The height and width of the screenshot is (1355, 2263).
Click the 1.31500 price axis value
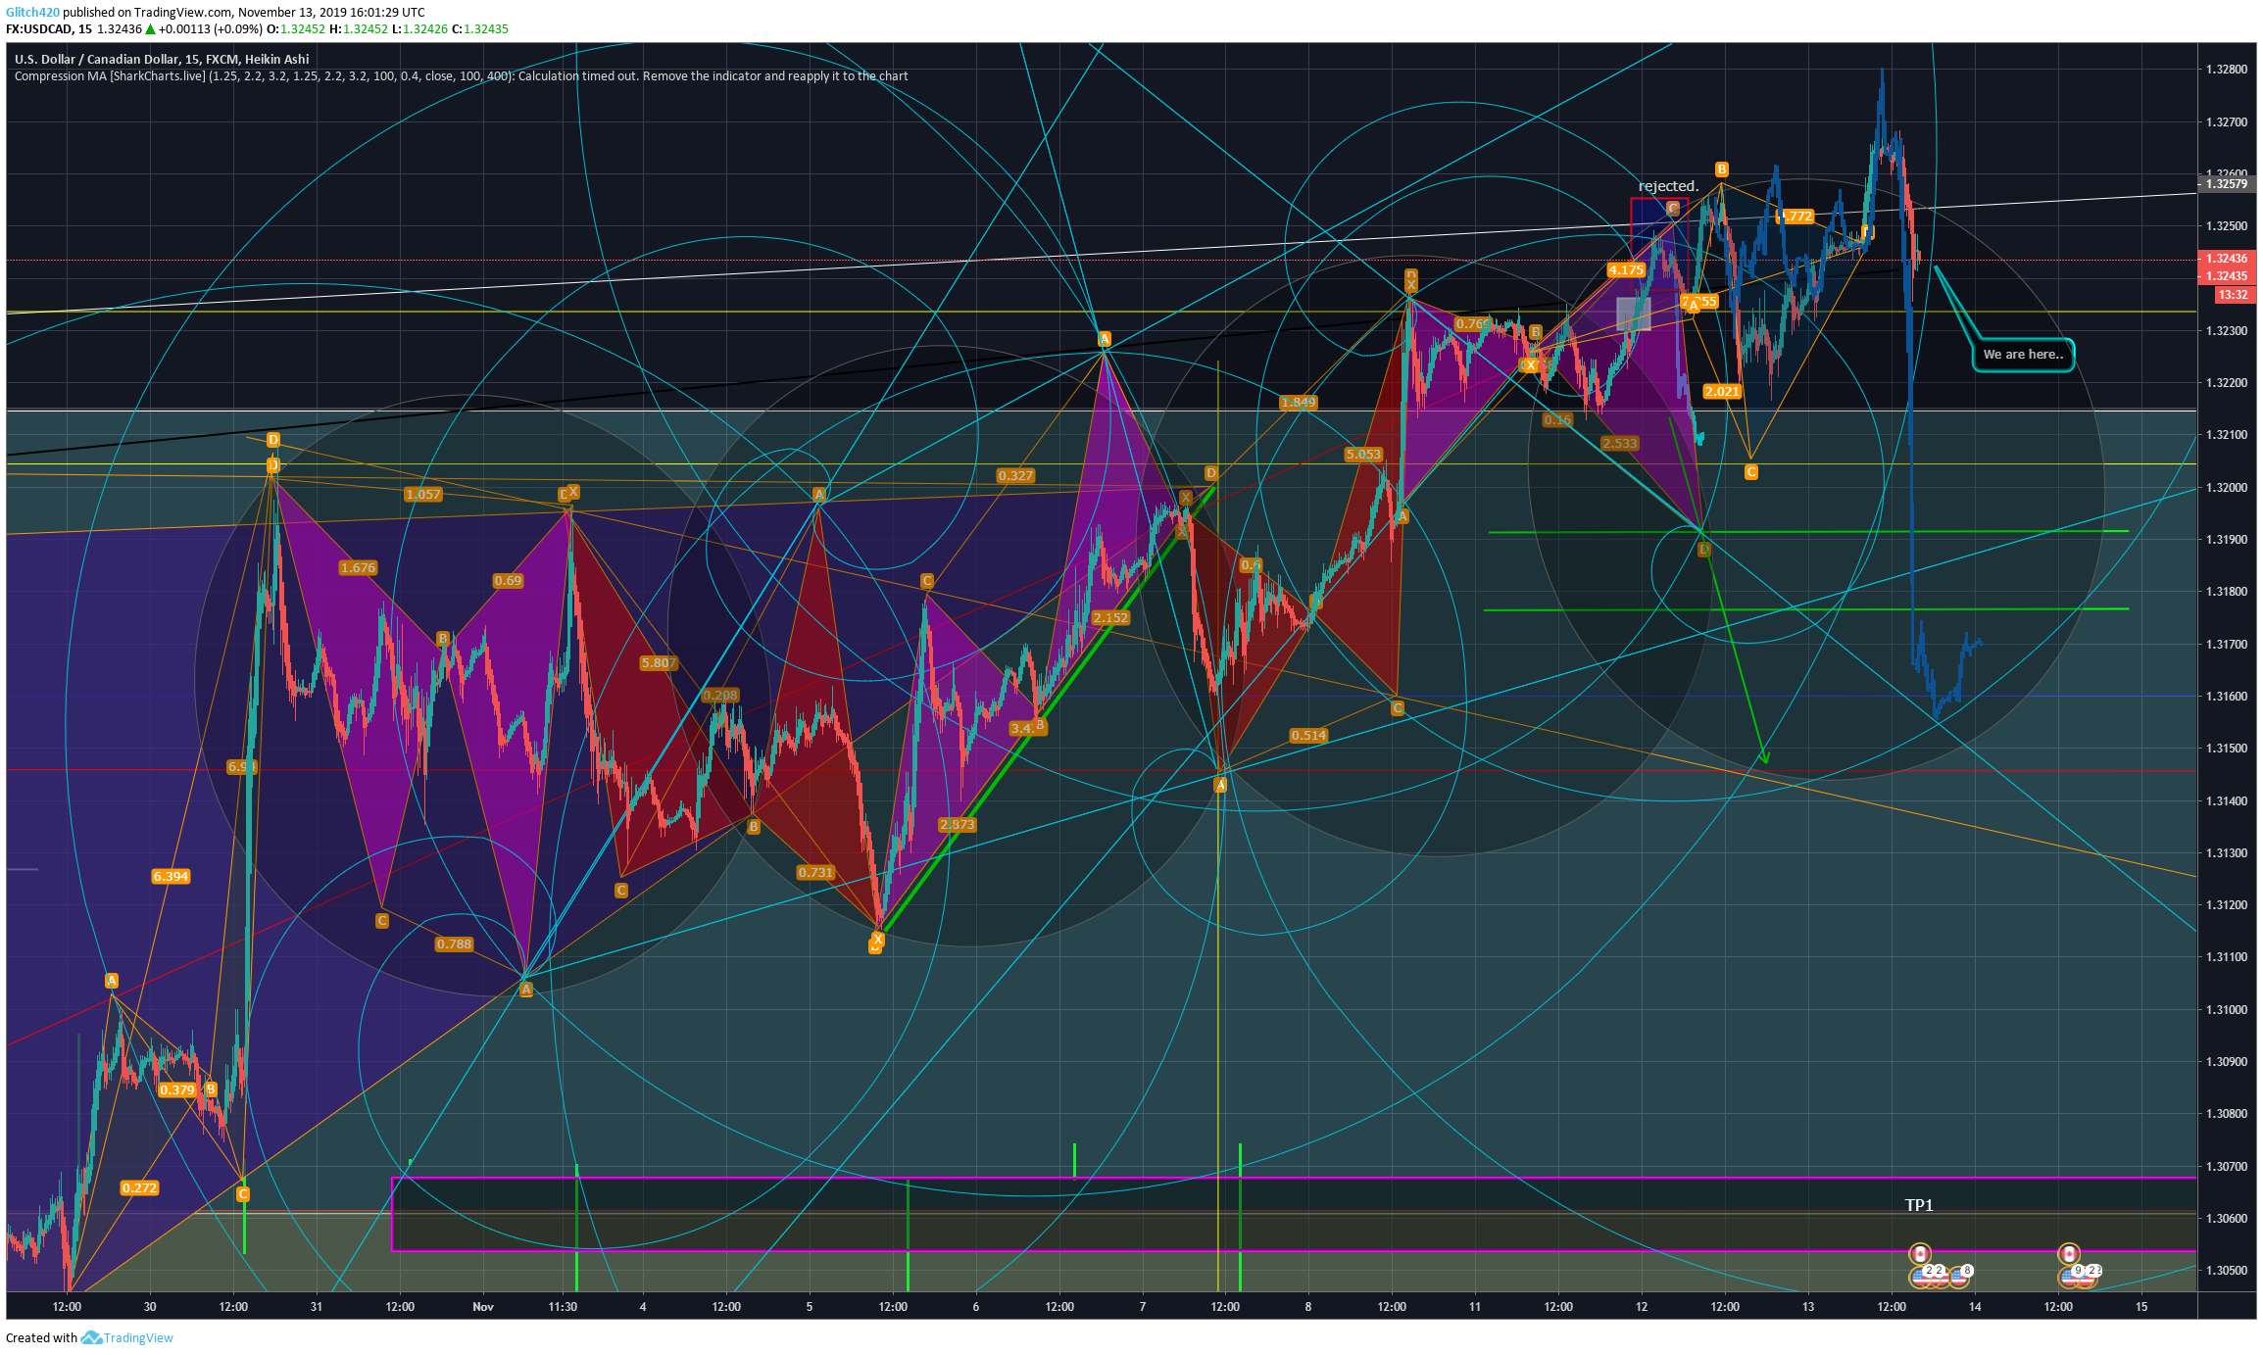[2226, 749]
